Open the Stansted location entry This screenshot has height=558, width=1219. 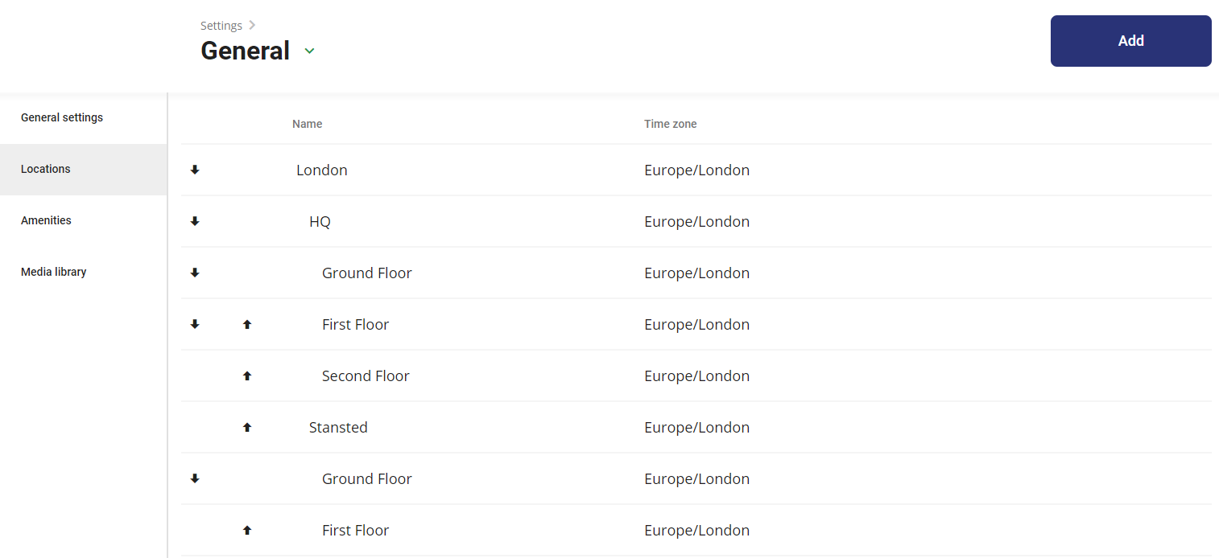click(x=338, y=427)
